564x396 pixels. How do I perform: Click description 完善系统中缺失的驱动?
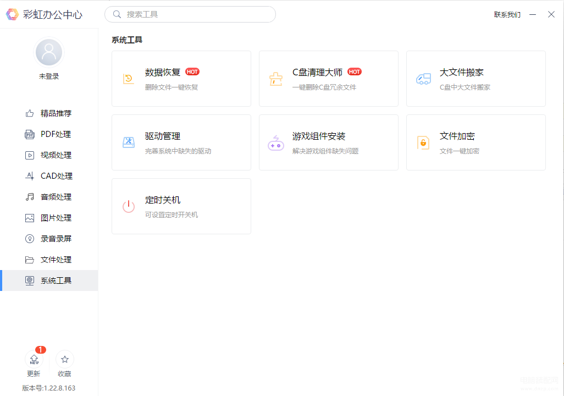pos(178,151)
